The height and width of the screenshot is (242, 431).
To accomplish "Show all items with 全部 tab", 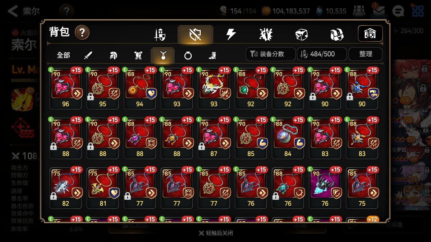I will pos(63,55).
